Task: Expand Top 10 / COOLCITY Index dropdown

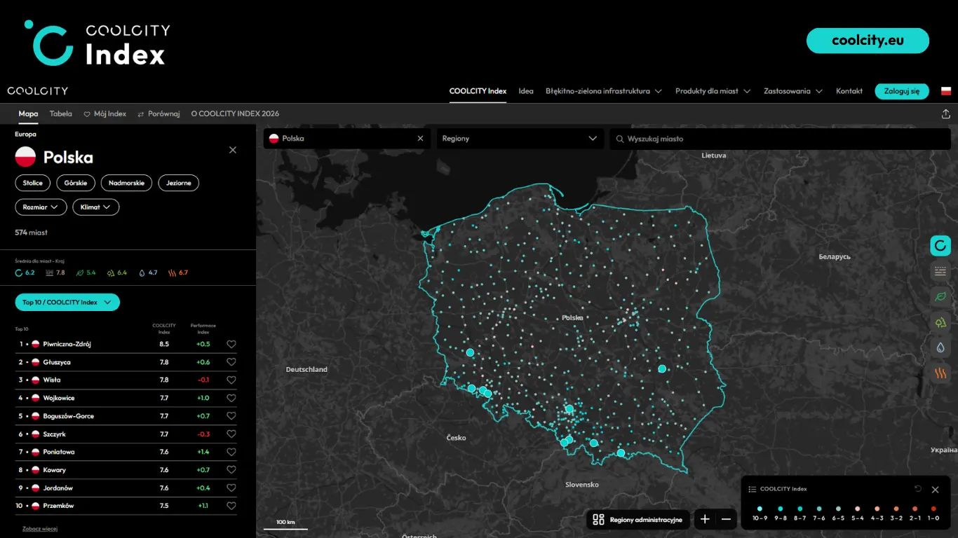Action: [67, 303]
